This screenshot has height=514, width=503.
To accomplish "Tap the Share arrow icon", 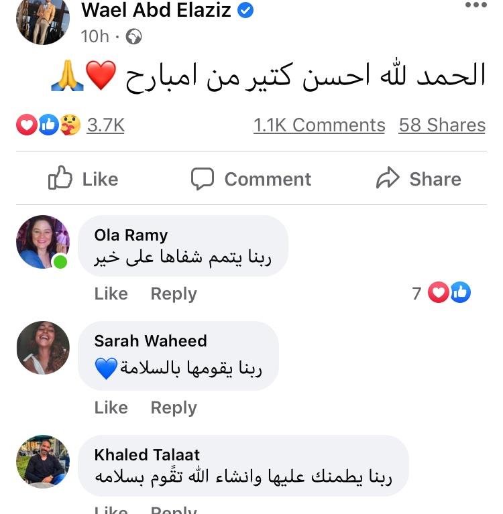I will tap(388, 179).
